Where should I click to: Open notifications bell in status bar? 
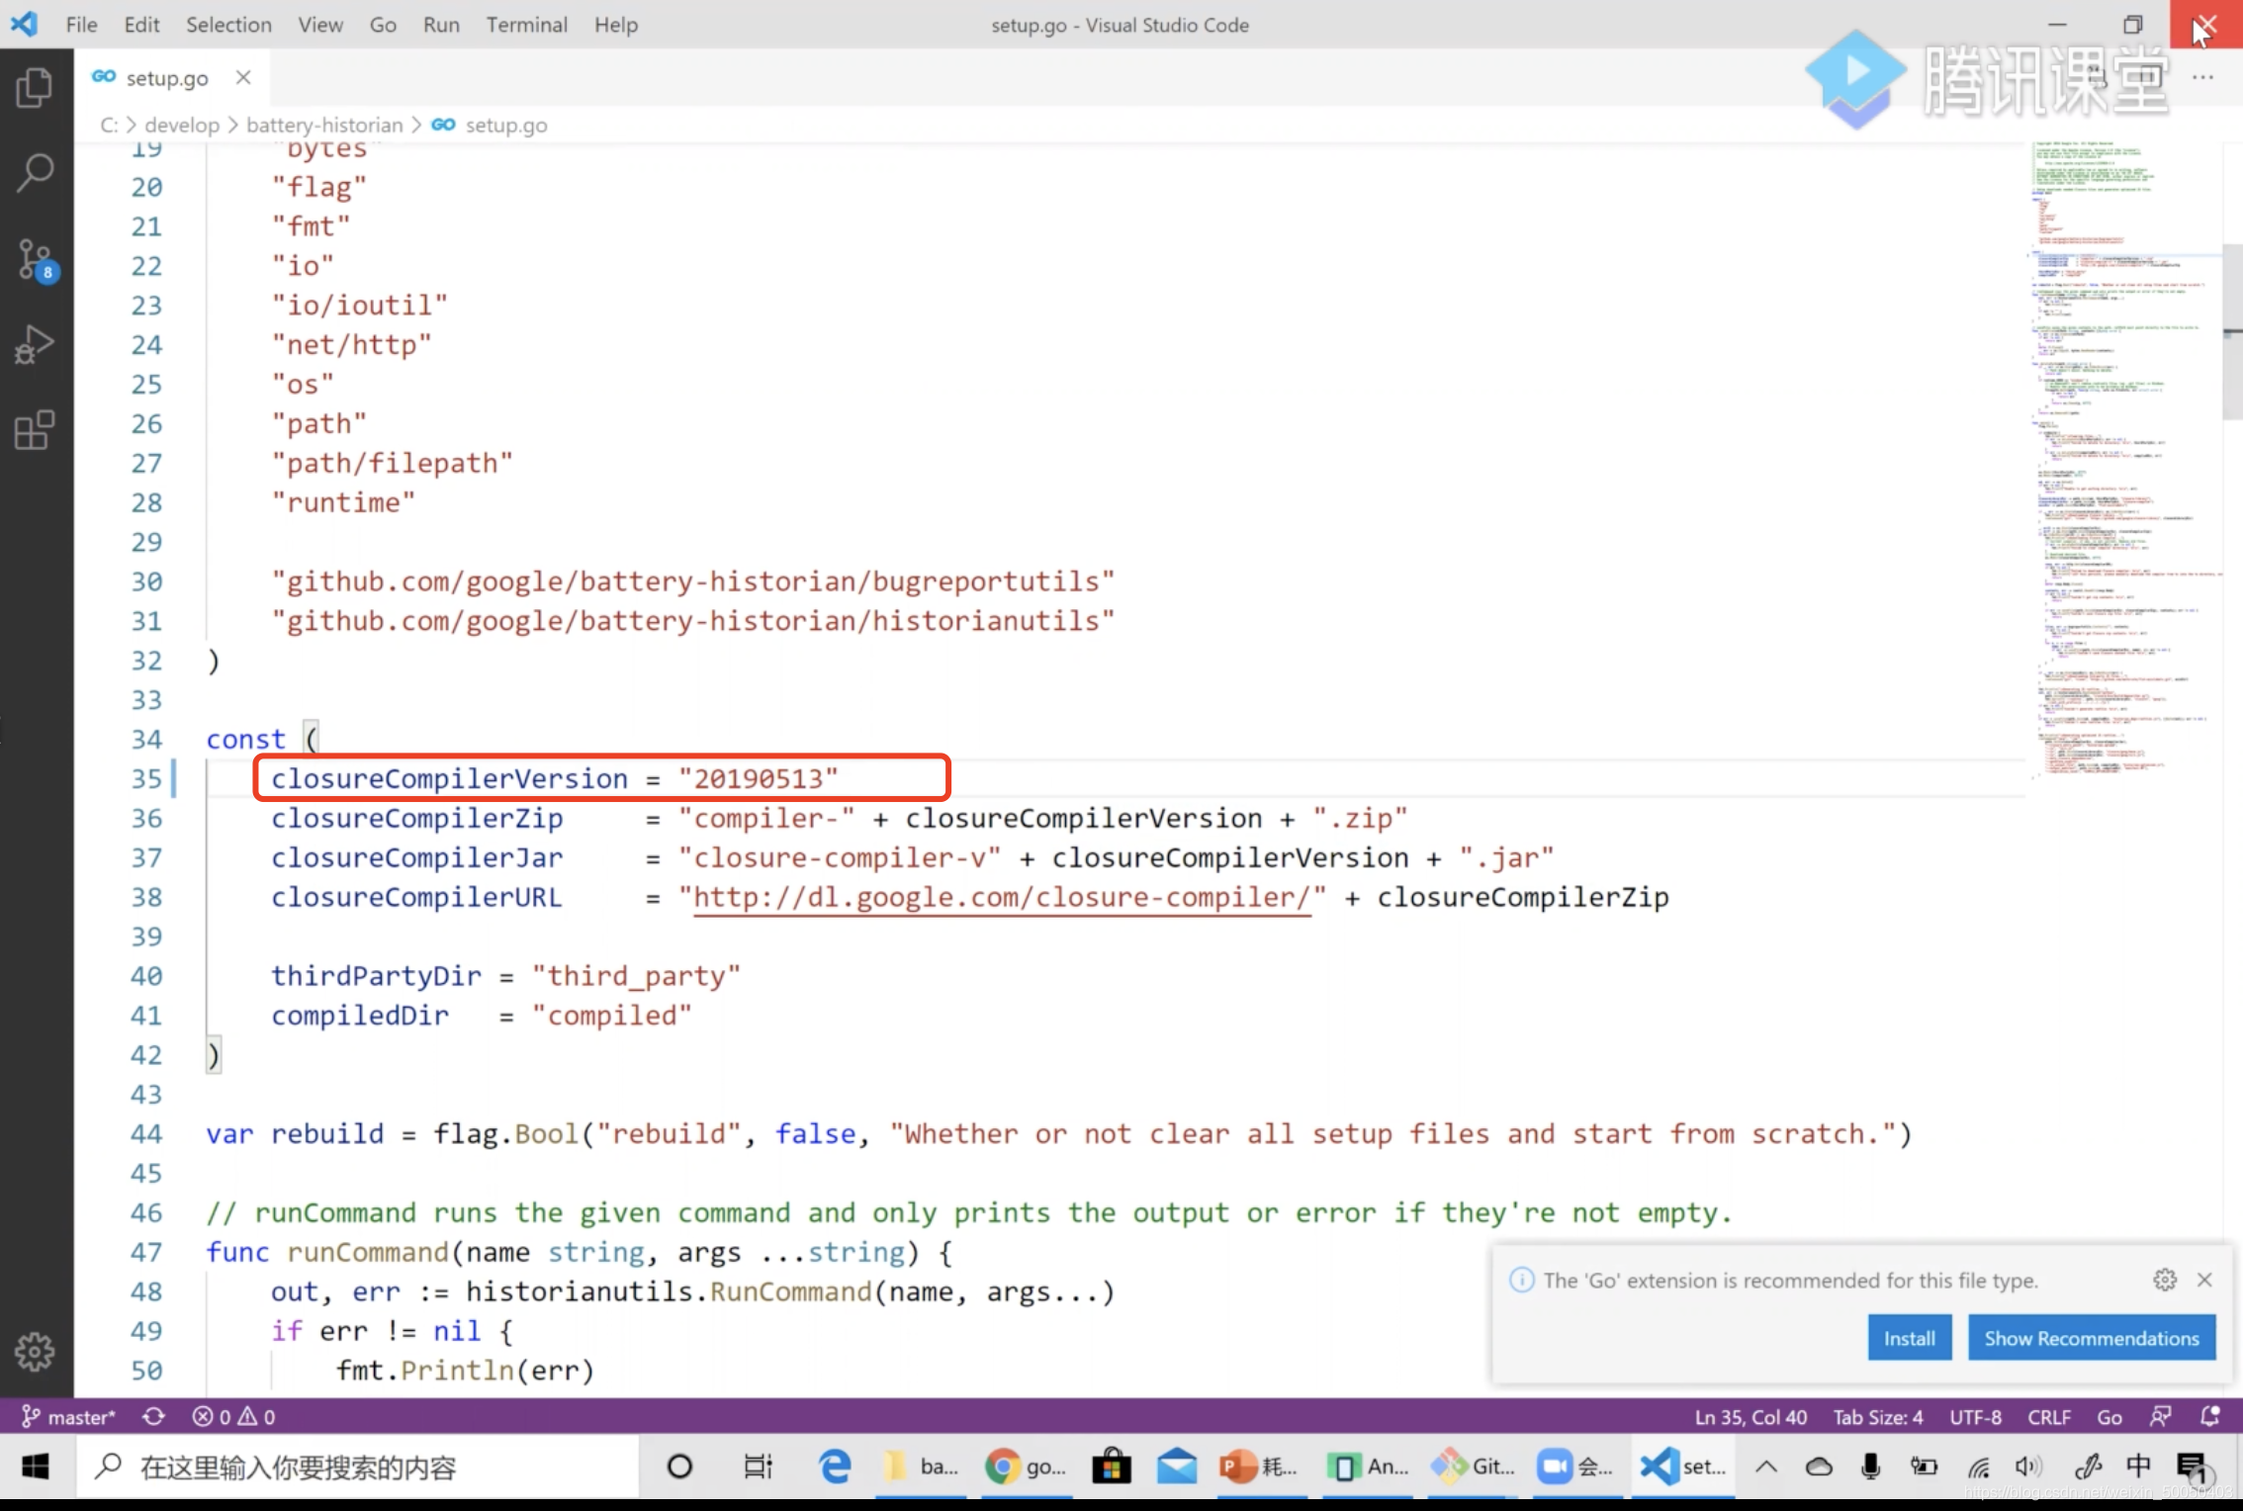(x=2209, y=1417)
